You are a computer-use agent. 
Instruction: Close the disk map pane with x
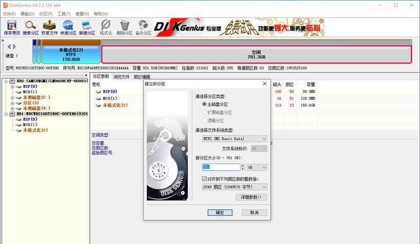coord(2,40)
